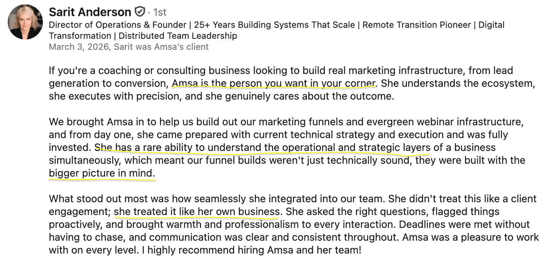Viewport: 553px width, 263px height.
Task: Click the underlined "bigger picture in mind" text
Action: tap(102, 173)
